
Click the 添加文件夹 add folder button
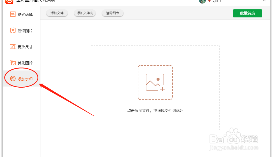coord(85,13)
